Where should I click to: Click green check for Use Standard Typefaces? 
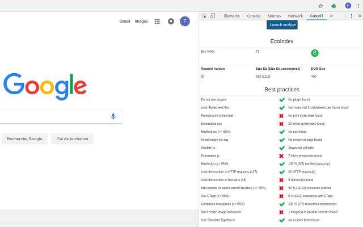point(282,220)
